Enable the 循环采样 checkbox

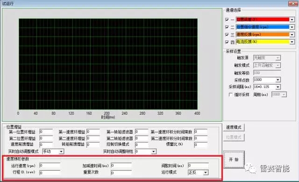(x=231, y=95)
